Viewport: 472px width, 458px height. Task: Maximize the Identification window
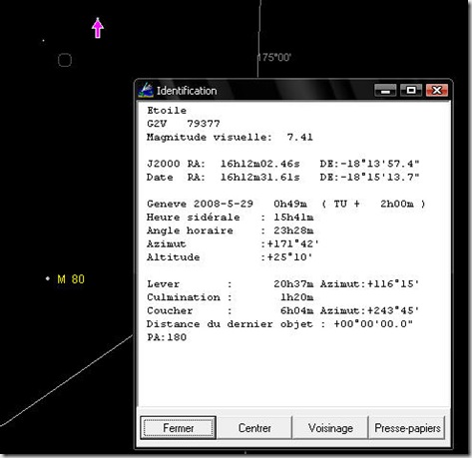pyautogui.click(x=411, y=90)
